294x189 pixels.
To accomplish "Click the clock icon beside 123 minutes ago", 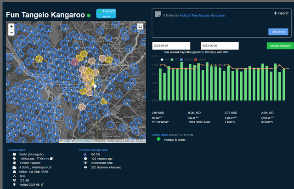I will coord(85,159).
